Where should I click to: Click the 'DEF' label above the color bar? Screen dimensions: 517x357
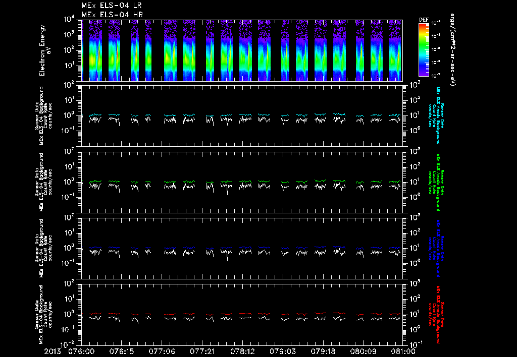tap(424, 20)
